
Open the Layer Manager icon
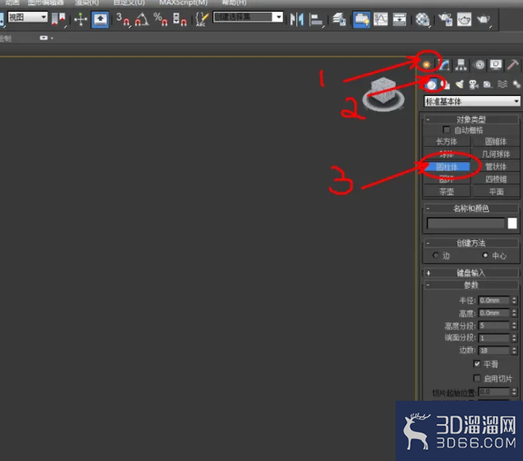pyautogui.click(x=340, y=19)
